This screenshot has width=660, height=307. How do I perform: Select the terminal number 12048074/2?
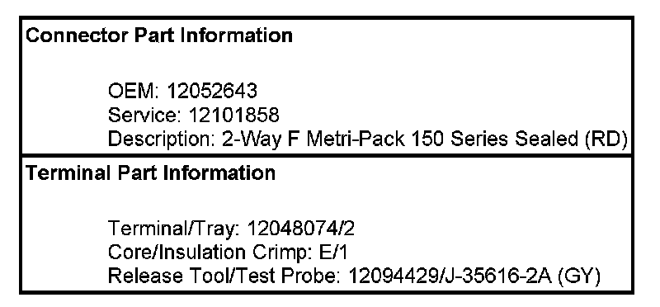point(300,229)
